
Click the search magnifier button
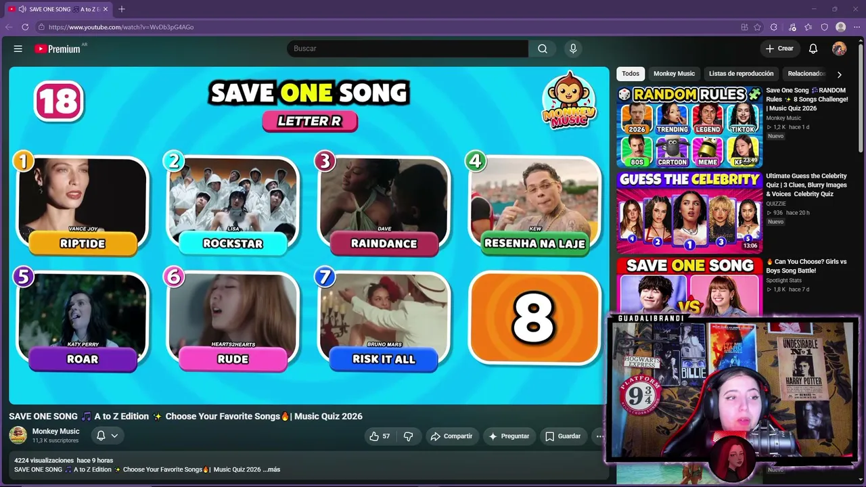[x=543, y=49]
